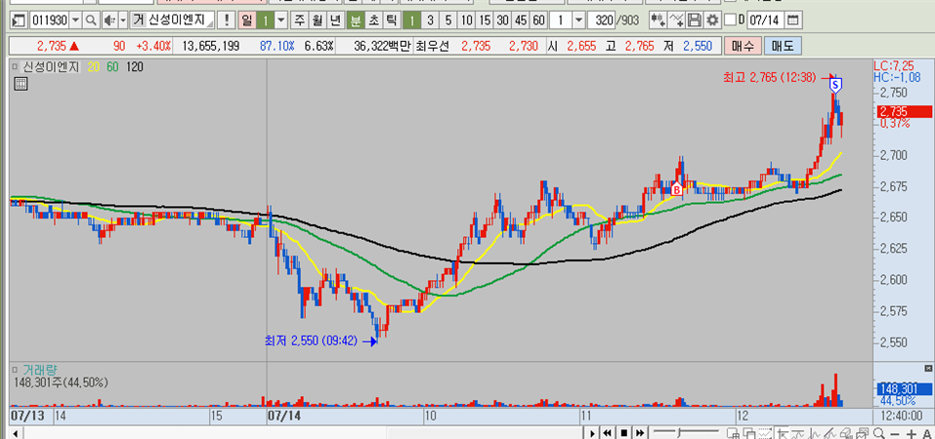Click the 거래량 volume panel label
935x439 pixels.
40,370
